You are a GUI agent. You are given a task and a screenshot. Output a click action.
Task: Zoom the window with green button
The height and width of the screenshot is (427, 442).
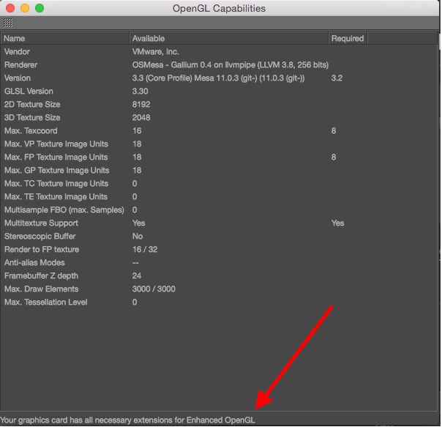[40, 8]
